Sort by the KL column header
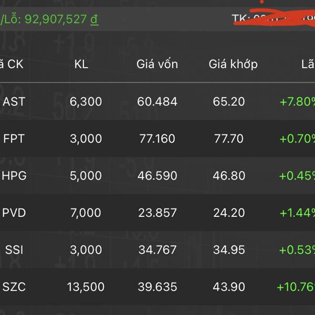This screenshot has height=315, width=315. [x=81, y=65]
